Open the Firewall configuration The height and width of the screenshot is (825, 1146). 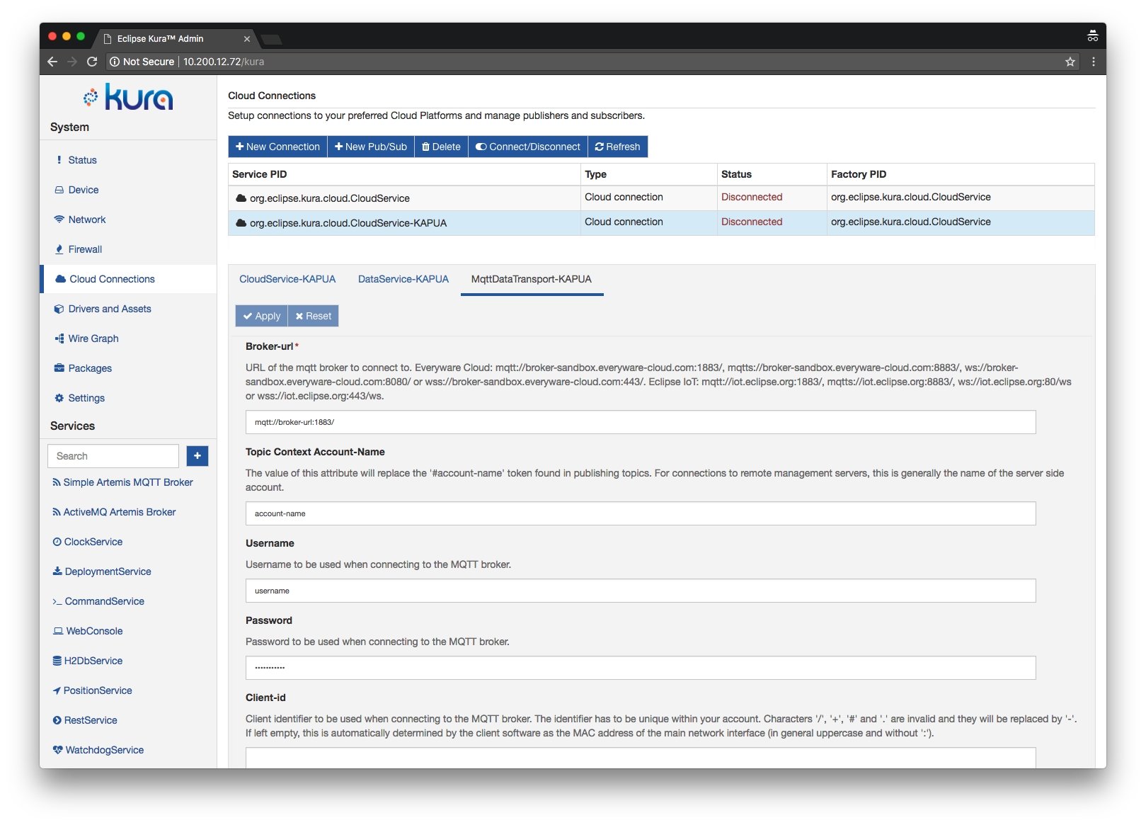pyautogui.click(x=85, y=249)
